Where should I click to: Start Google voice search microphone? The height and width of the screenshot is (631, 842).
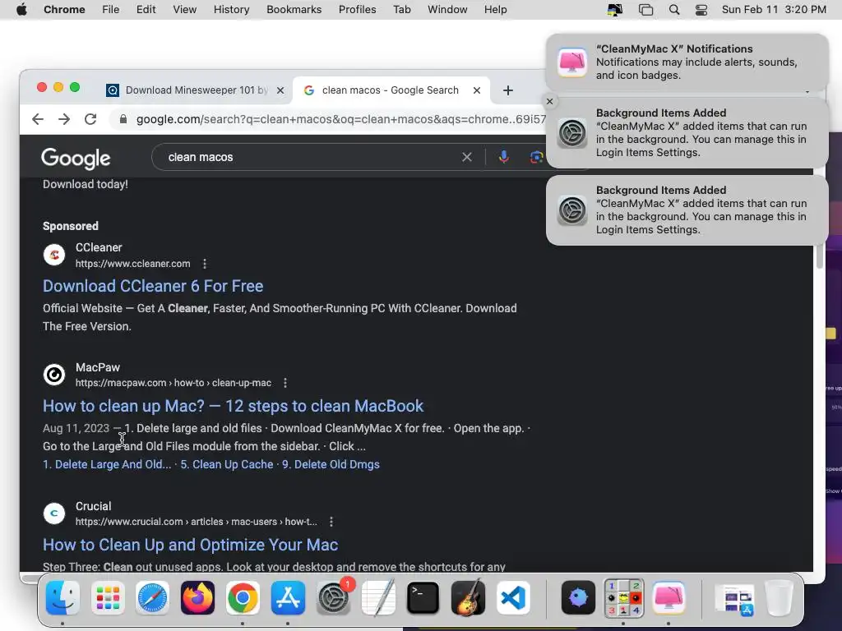point(504,157)
